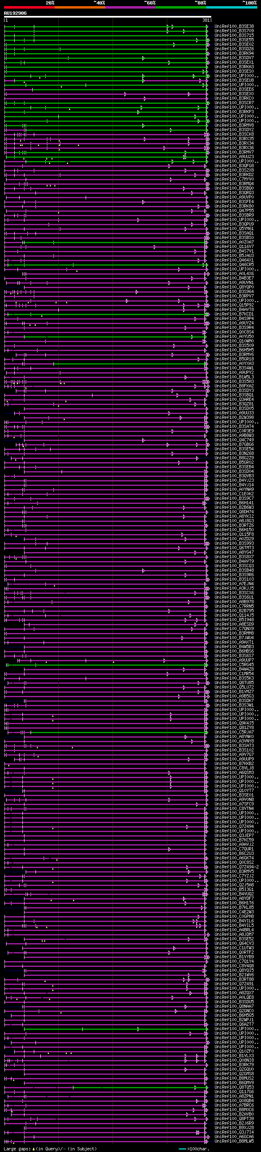Select the UniRef100_A3KJJ5 label
This screenshot has width=261, height=1152.
coord(234,588)
